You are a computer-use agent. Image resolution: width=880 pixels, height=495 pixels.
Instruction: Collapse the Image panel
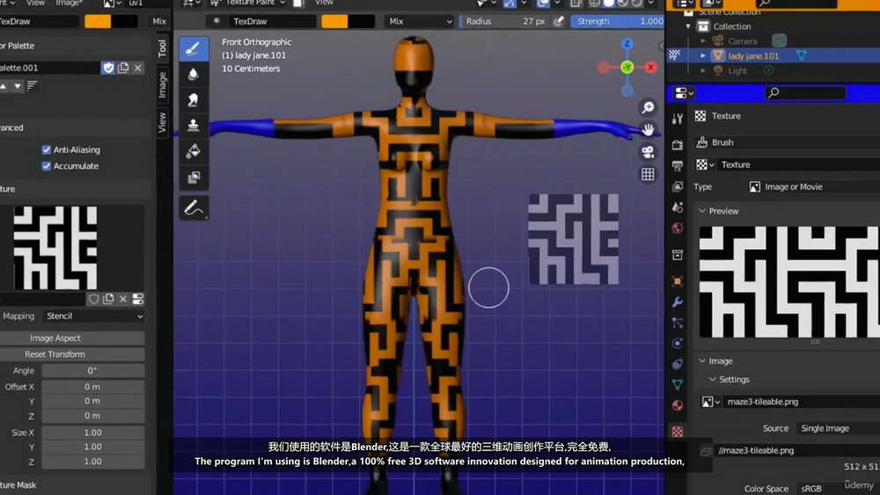[702, 361]
